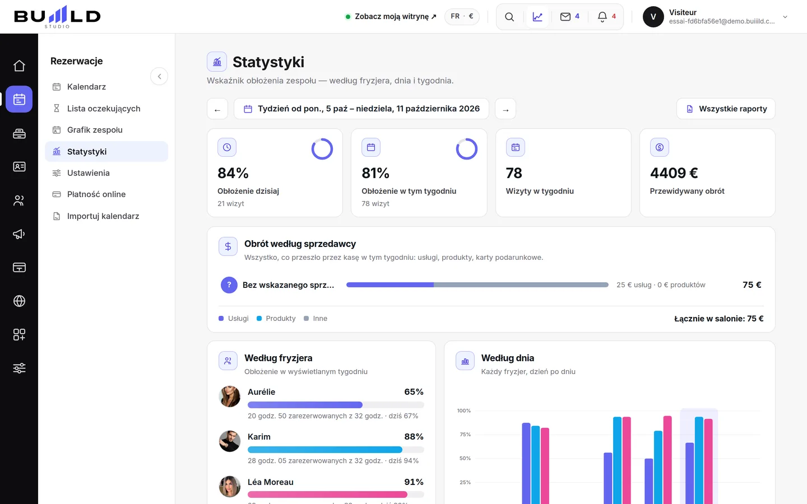807x504 pixels.
Task: Expand the Visiteur account menu
Action: click(716, 17)
